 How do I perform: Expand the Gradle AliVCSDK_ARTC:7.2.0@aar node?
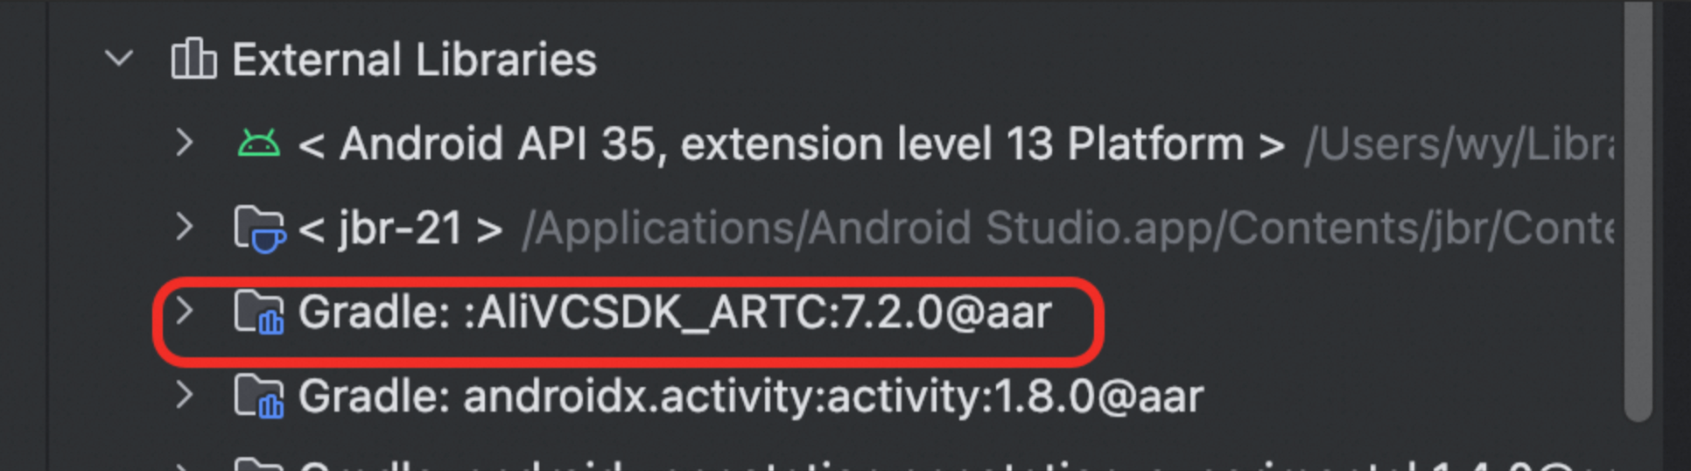coord(184,311)
